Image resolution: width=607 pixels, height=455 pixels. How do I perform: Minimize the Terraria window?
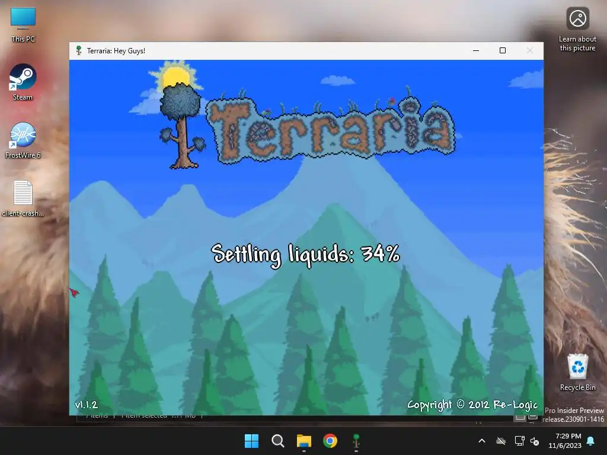476,51
